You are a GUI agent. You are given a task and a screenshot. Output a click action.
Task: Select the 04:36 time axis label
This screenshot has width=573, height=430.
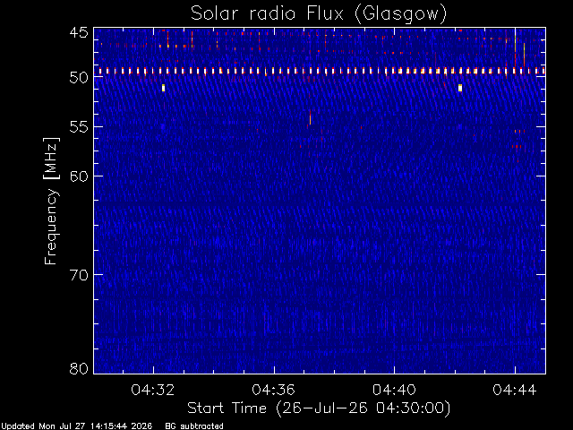[x=273, y=390]
